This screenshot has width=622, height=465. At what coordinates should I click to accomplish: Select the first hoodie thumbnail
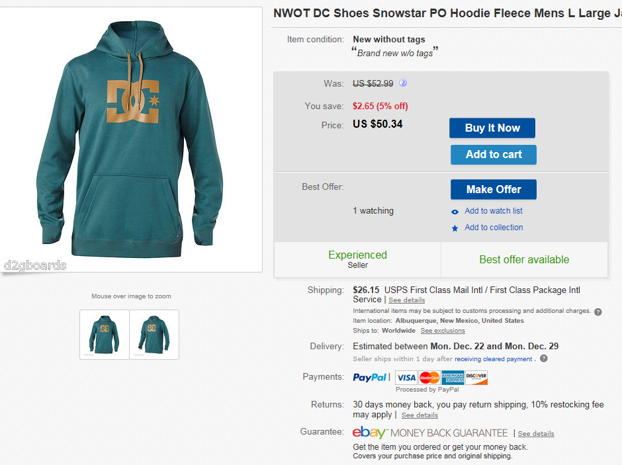[x=105, y=335]
